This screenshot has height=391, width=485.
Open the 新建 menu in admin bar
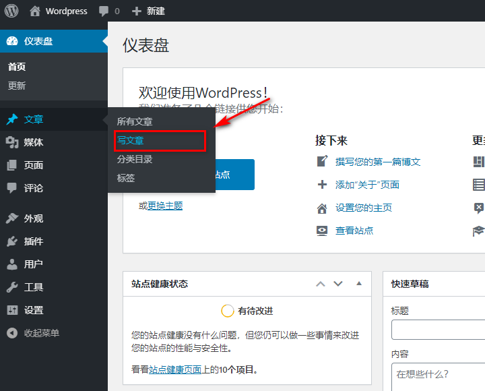pyautogui.click(x=148, y=11)
